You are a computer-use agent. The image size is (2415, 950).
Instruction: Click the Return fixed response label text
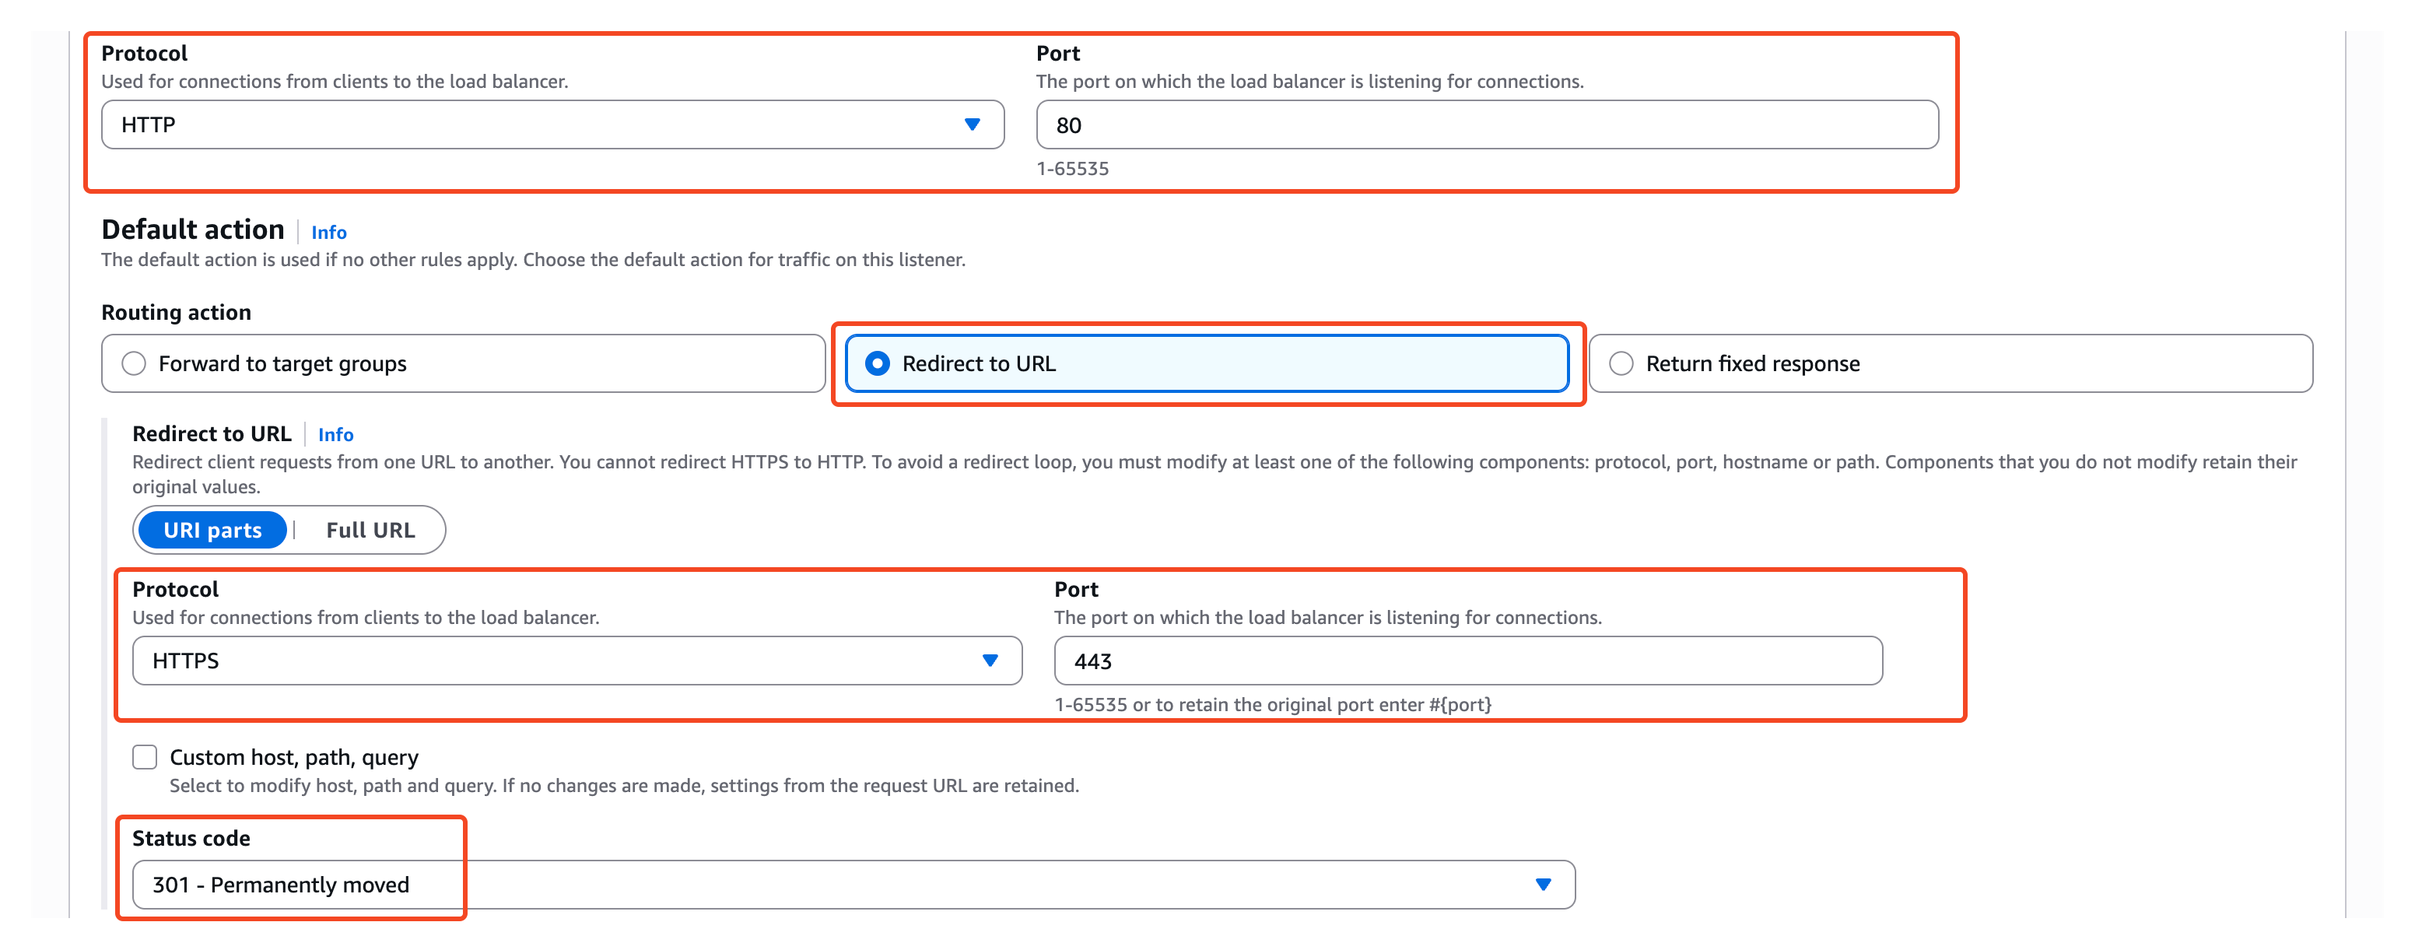pos(1752,364)
